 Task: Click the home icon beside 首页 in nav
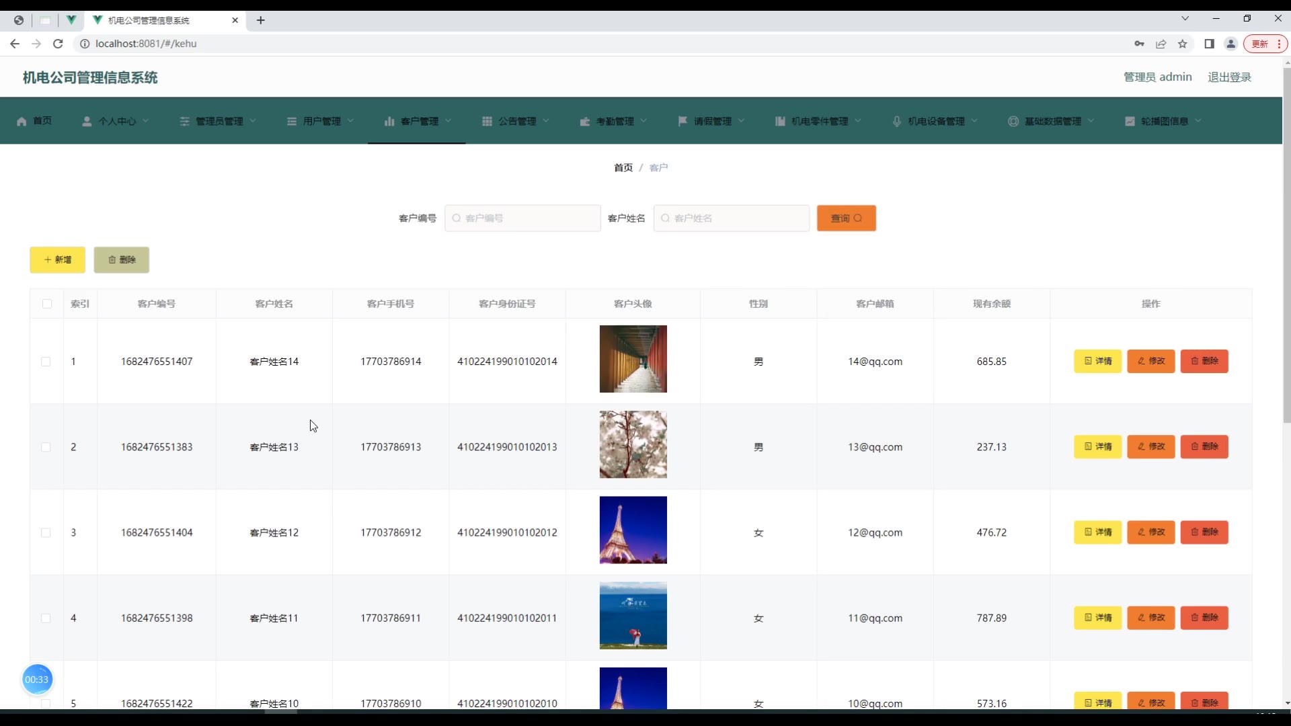point(22,122)
